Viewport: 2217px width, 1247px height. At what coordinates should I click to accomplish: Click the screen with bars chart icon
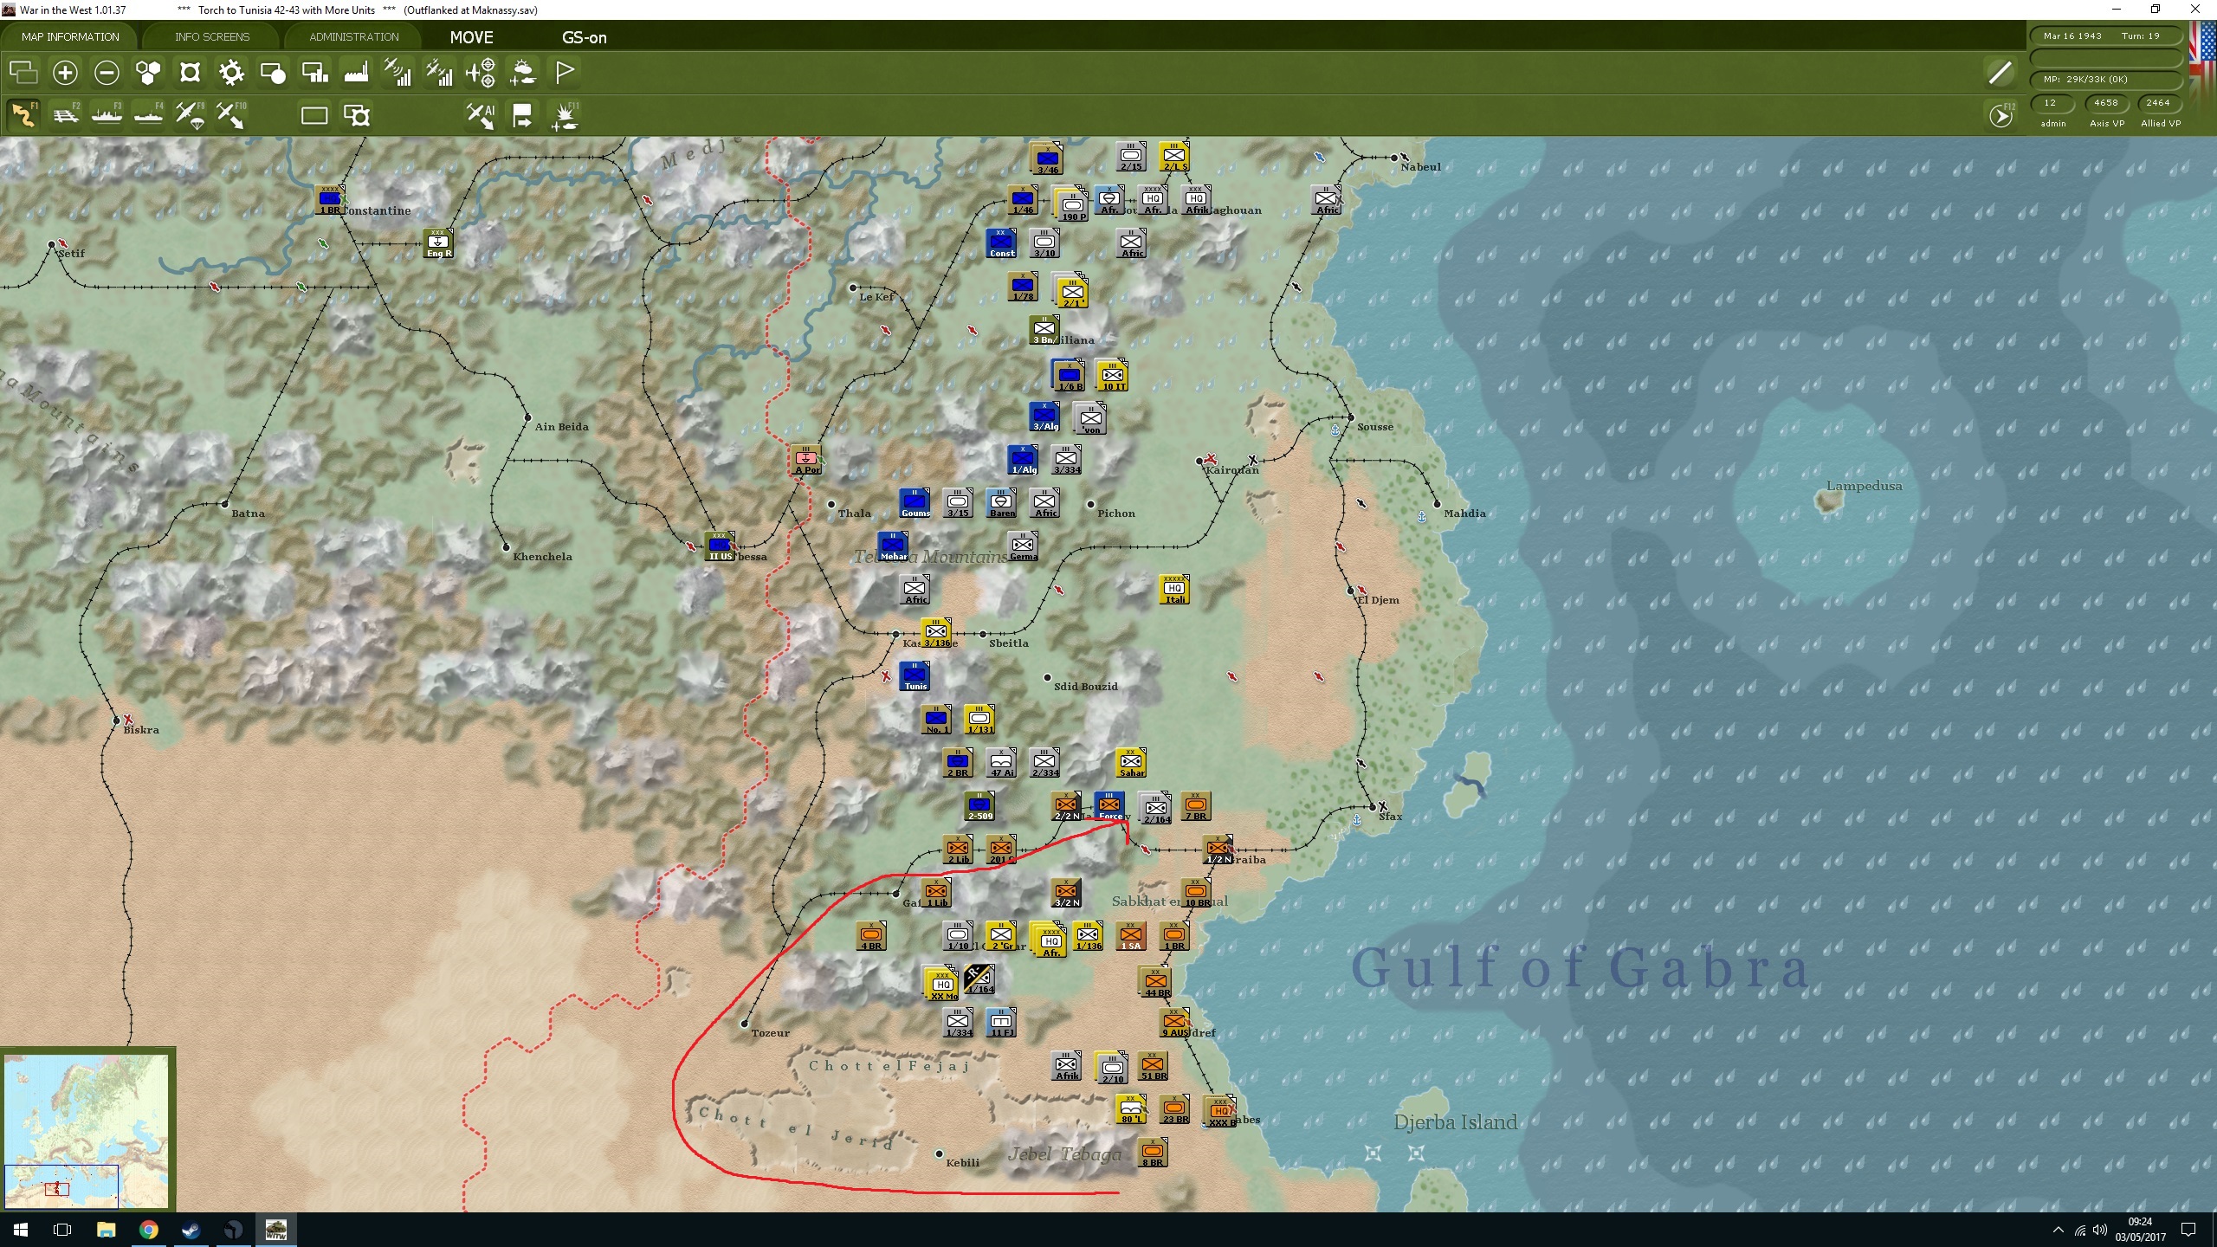point(314,73)
